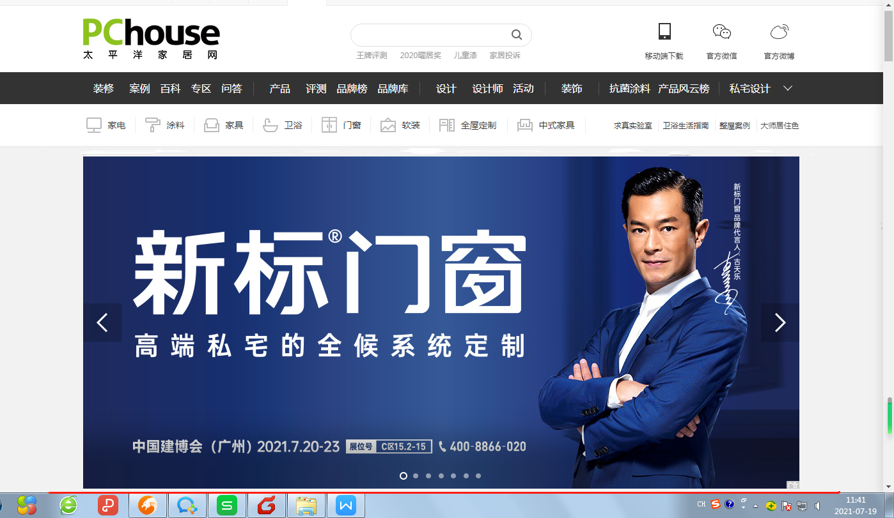Viewport: 894px width, 518px height.
Task: Click the volume speaker tray icon
Action: point(818,506)
